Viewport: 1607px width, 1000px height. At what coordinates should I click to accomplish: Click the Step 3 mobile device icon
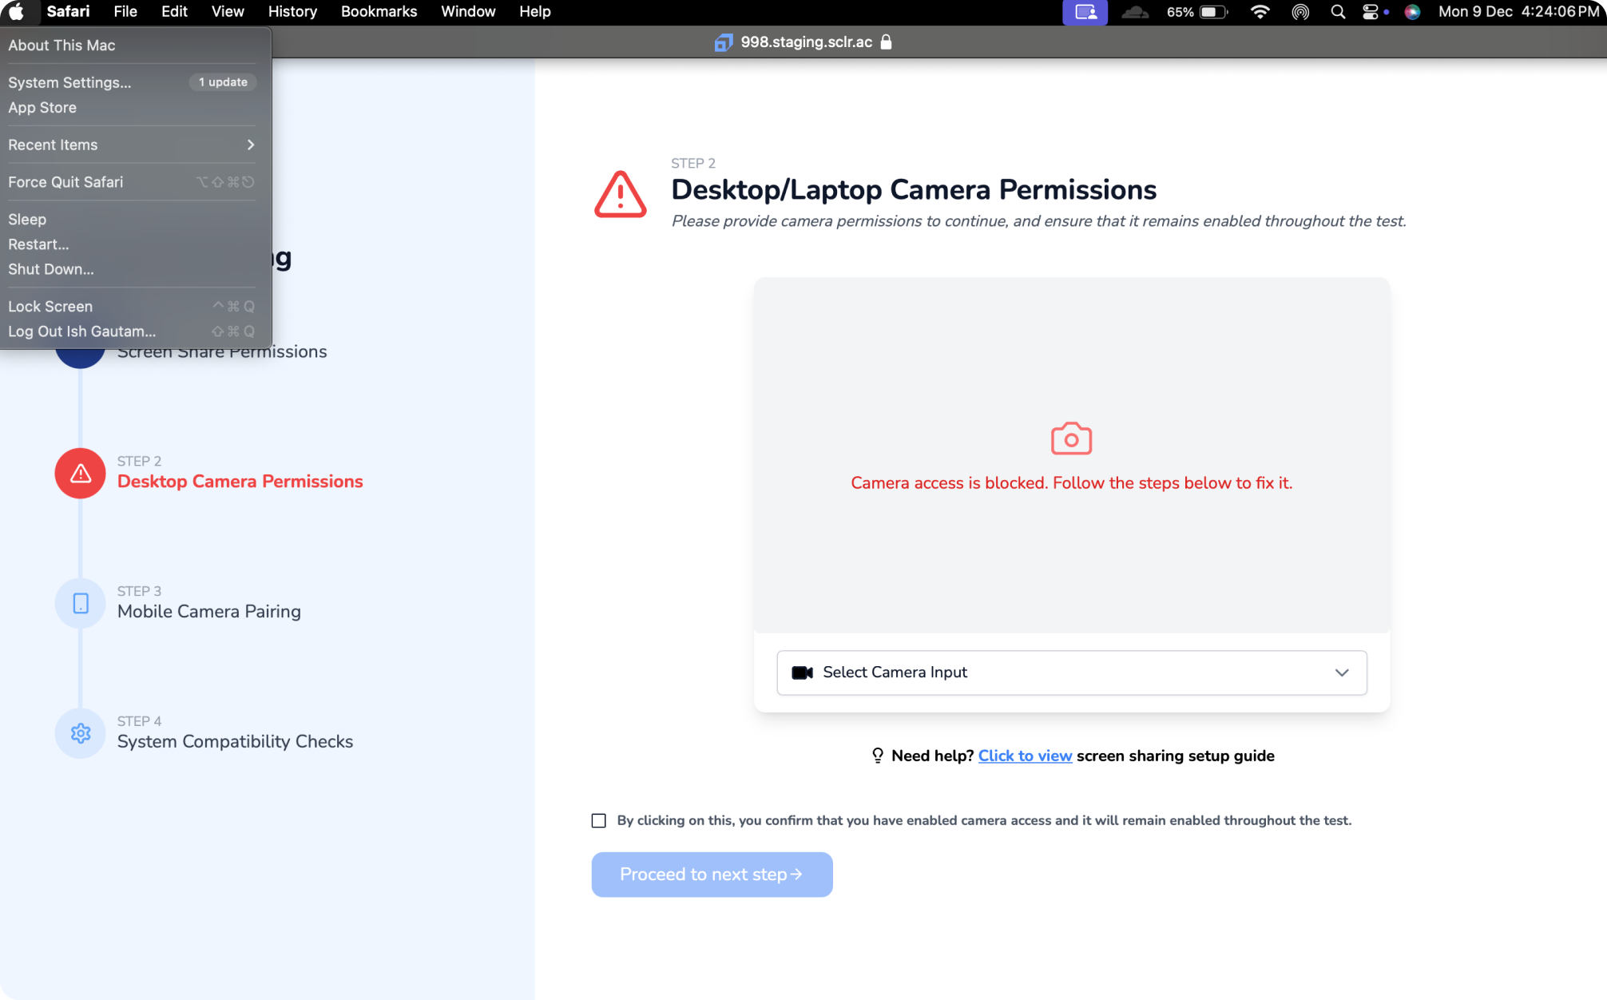pos(80,604)
